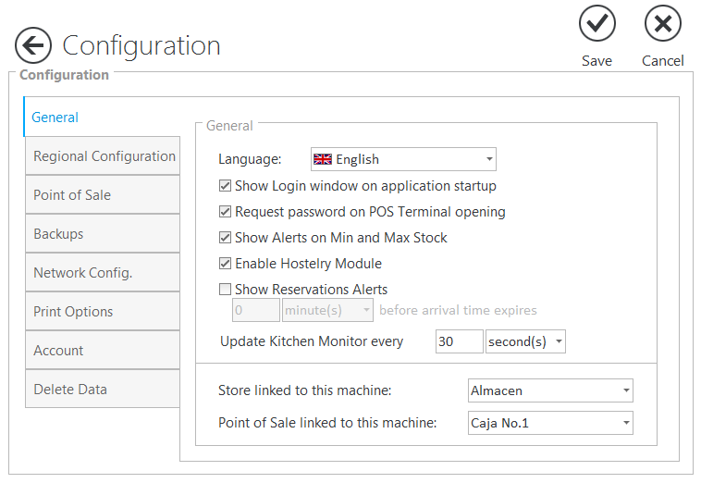Click the Cancel X icon
The image size is (701, 483).
click(x=662, y=23)
